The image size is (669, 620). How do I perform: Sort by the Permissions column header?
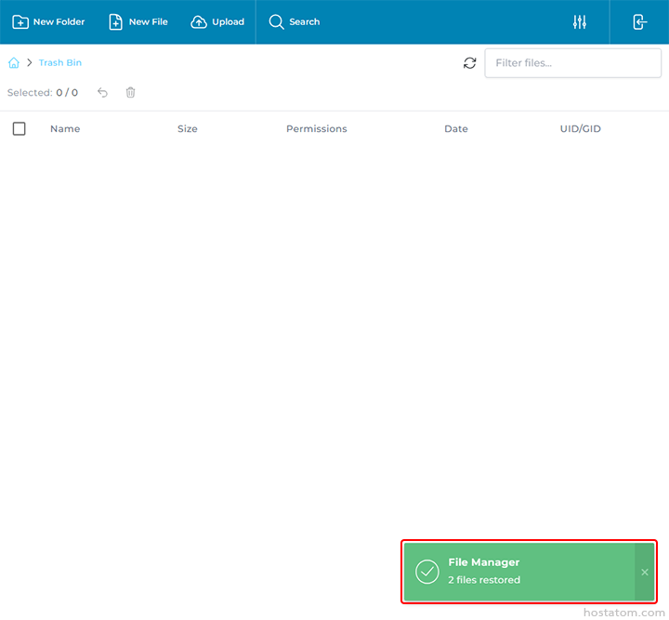tap(316, 129)
